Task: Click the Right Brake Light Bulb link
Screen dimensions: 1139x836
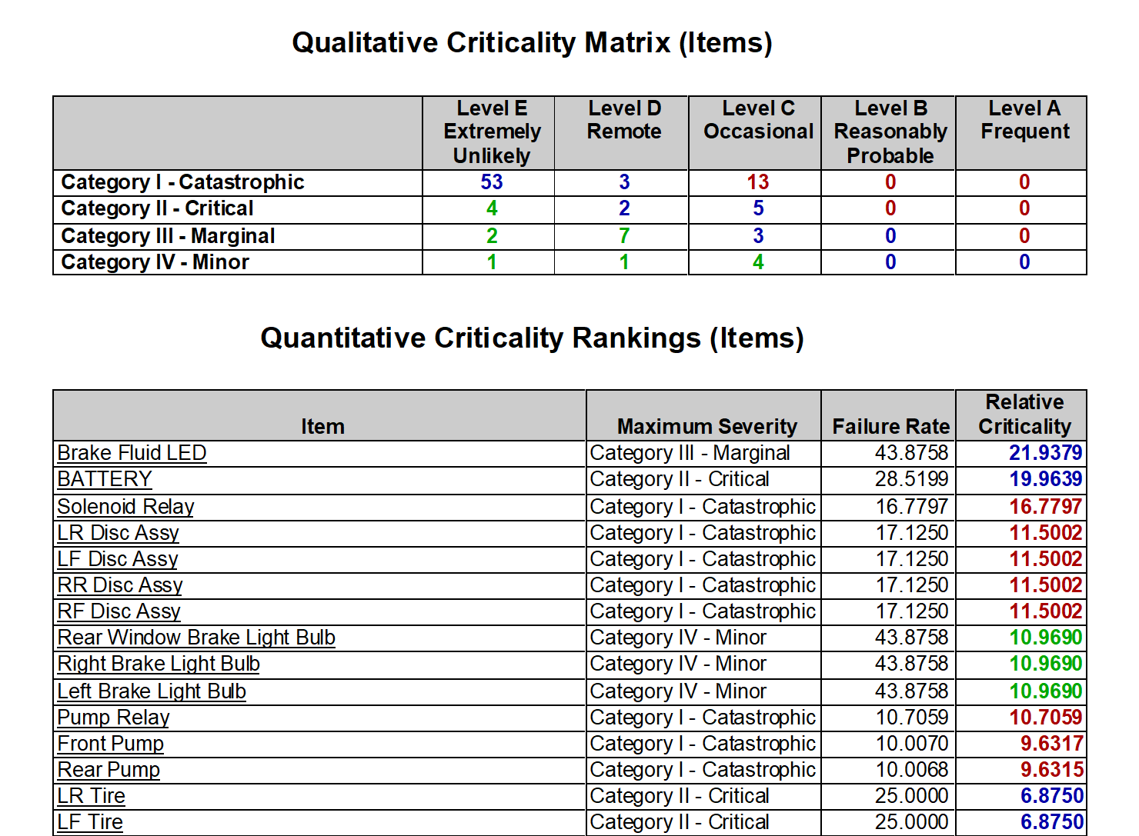Action: [x=159, y=664]
